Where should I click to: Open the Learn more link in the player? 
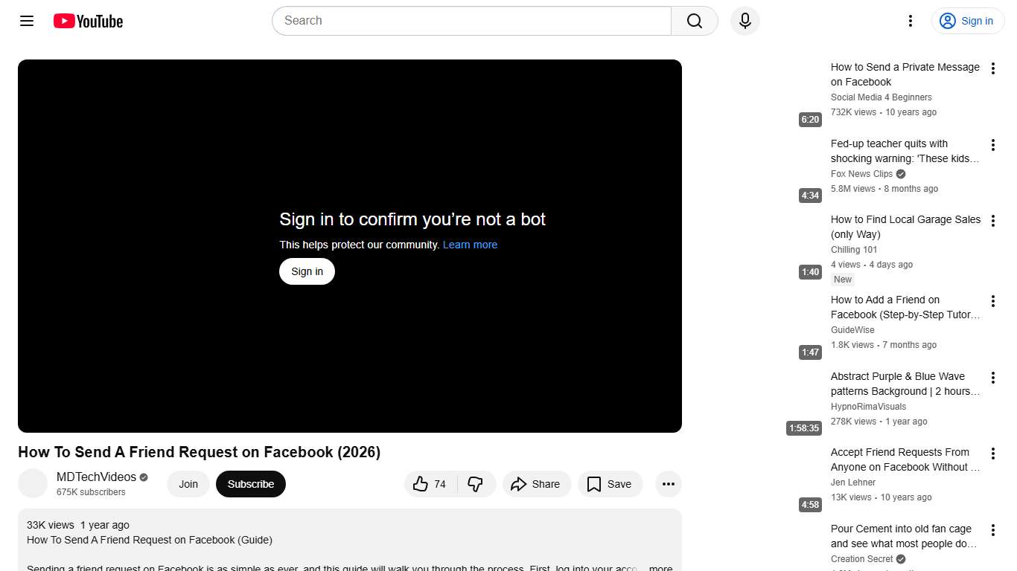(470, 245)
